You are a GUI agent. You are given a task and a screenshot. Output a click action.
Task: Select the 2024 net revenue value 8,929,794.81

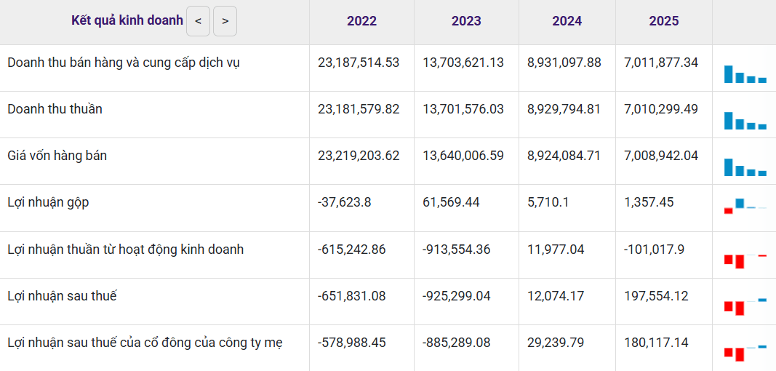[561, 109]
